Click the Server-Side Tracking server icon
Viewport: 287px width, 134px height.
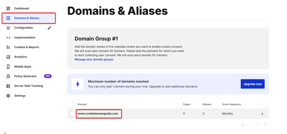(8, 86)
